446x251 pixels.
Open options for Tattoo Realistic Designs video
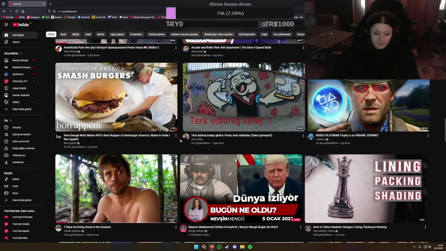pyautogui.click(x=425, y=227)
